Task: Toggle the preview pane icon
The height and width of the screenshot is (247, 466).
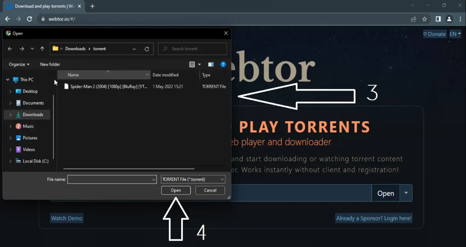Action: [x=211, y=65]
